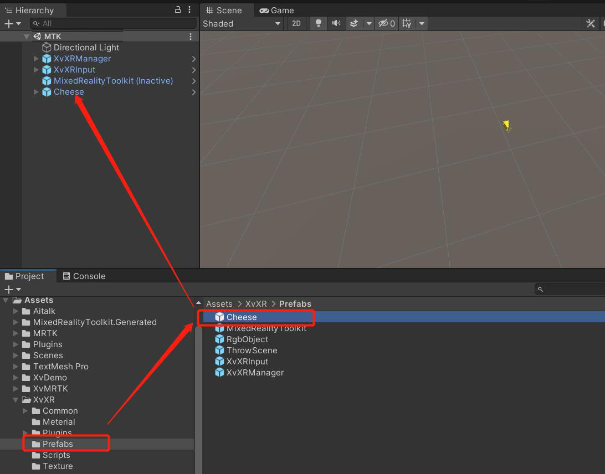
Task: Expand the Cheese hierarchy object
Action: click(x=36, y=92)
